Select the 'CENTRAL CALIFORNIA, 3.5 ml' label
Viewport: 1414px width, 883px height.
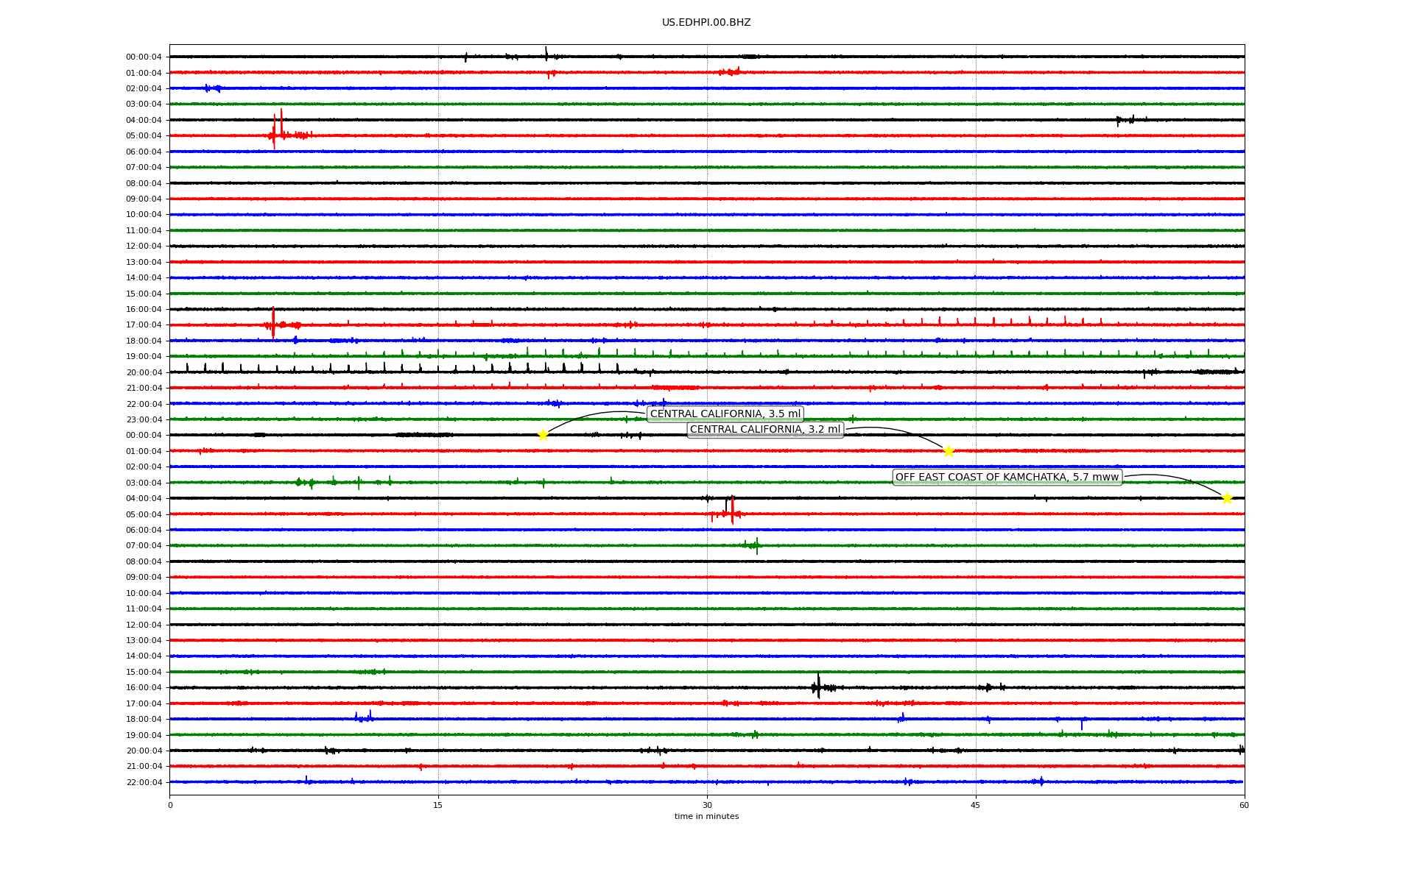pos(725,414)
